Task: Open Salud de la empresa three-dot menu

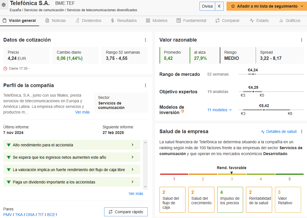Action: tap(302, 131)
